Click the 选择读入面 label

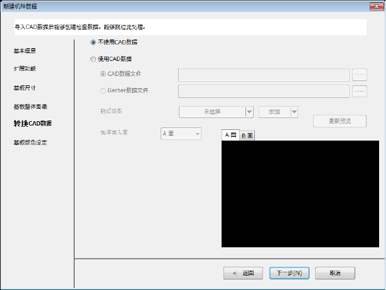click(x=114, y=132)
